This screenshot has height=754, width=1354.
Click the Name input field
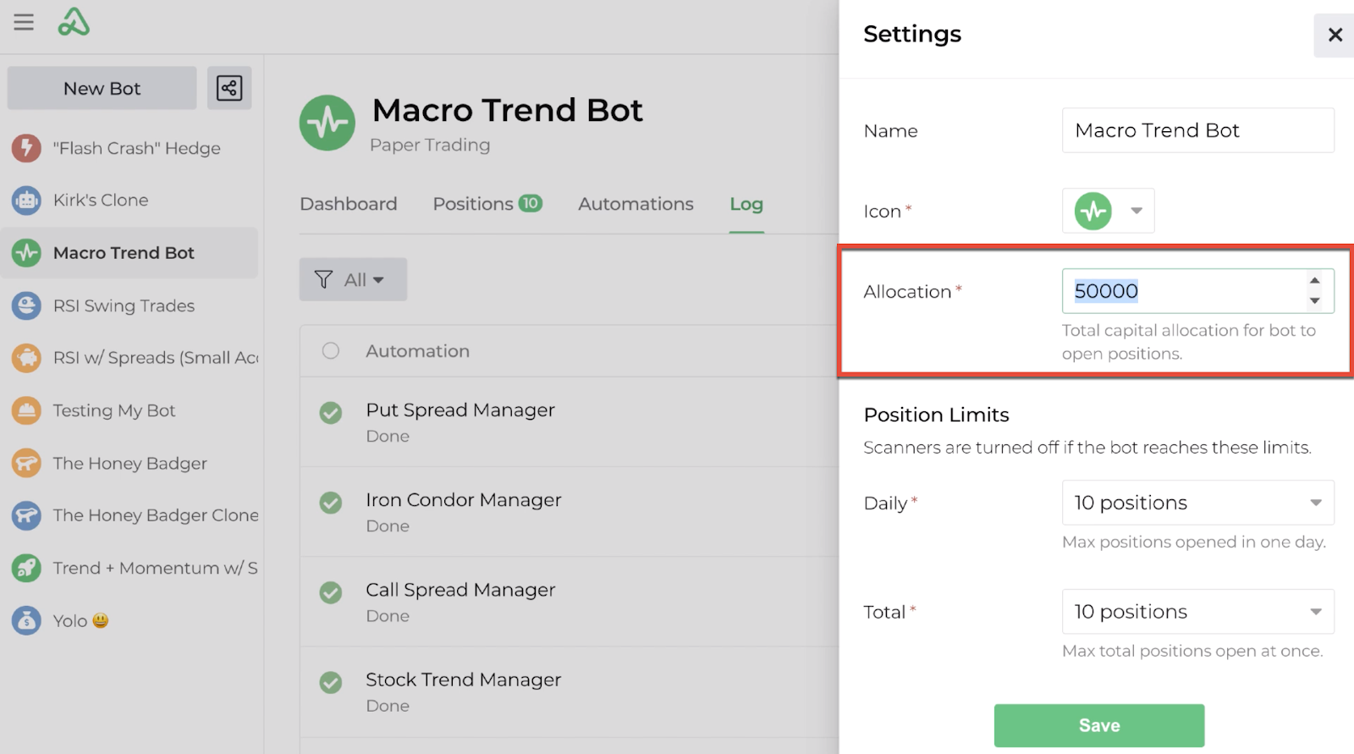pos(1198,130)
